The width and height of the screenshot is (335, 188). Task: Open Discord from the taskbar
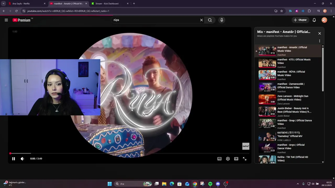pos(218,184)
